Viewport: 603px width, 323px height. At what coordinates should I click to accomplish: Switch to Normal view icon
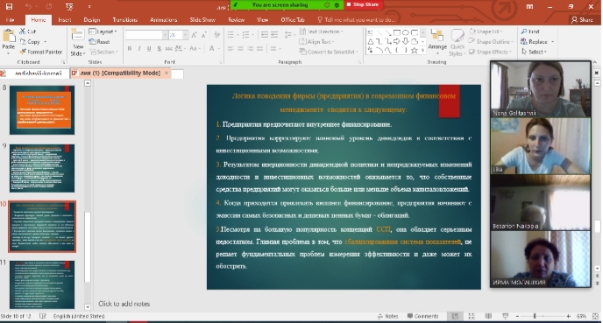click(x=455, y=316)
